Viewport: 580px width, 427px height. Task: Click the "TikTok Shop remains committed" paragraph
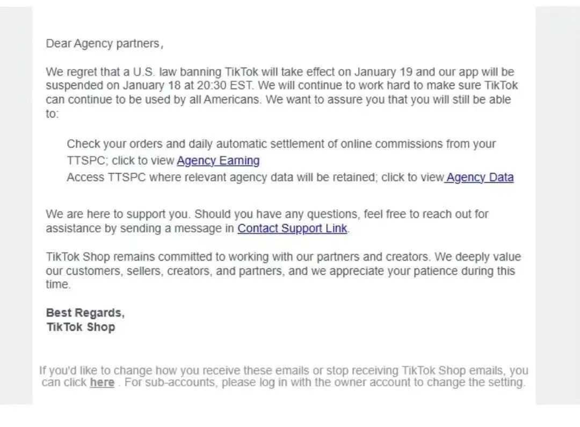pos(284,271)
